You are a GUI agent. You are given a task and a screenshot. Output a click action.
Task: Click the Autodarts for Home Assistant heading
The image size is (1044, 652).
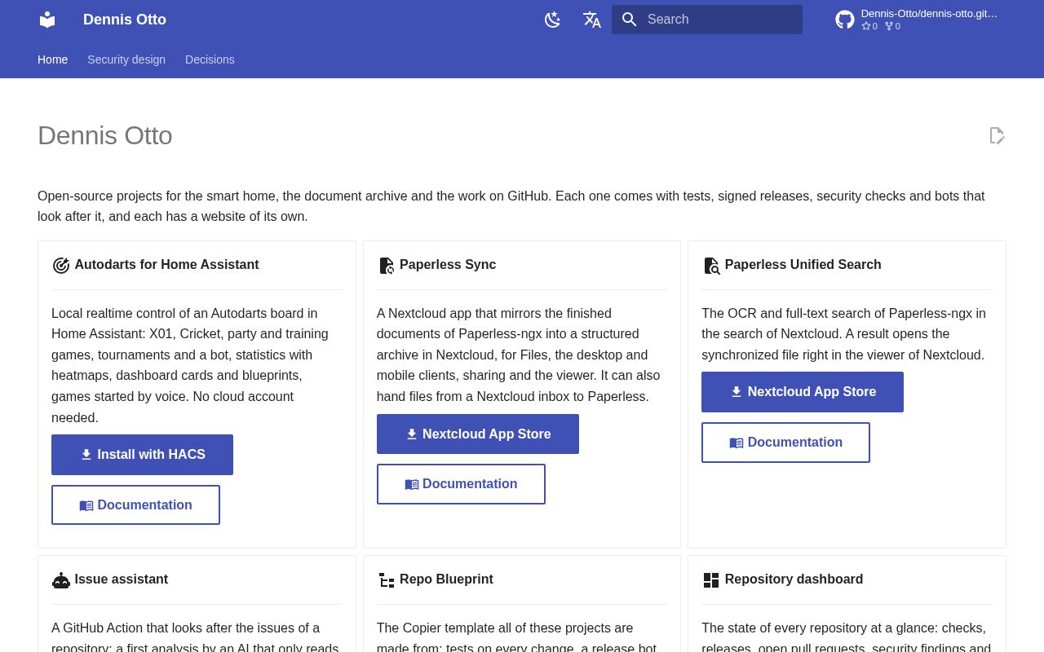(166, 265)
